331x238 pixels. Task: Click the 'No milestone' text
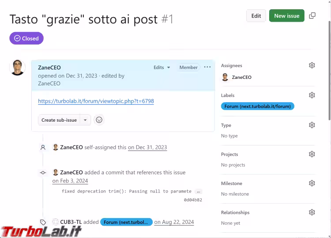point(235,194)
